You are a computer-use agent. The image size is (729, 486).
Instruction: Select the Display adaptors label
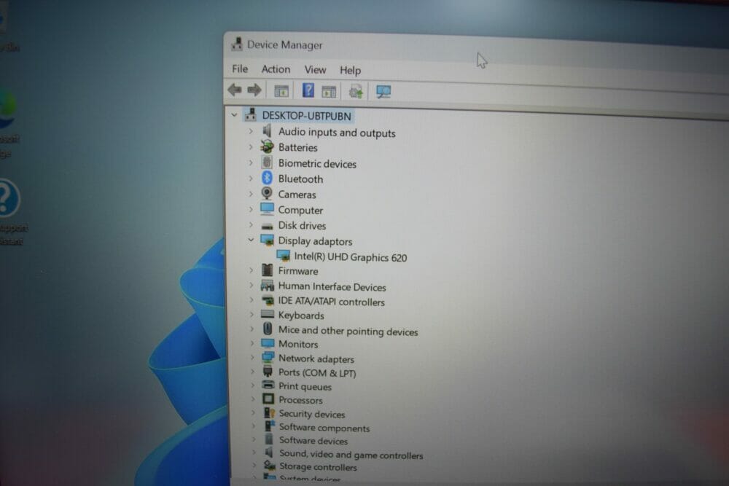click(x=315, y=241)
